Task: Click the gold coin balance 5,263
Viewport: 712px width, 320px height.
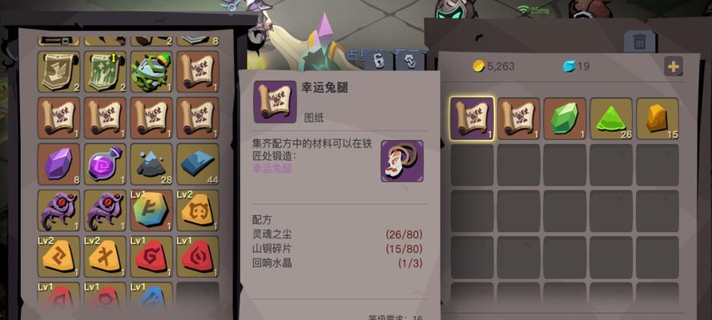Action: (x=493, y=66)
